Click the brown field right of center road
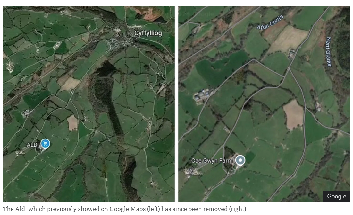 tap(293, 115)
